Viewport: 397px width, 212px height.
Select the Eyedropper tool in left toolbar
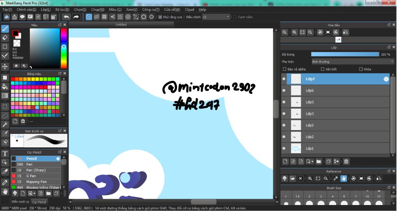[x=5, y=182]
